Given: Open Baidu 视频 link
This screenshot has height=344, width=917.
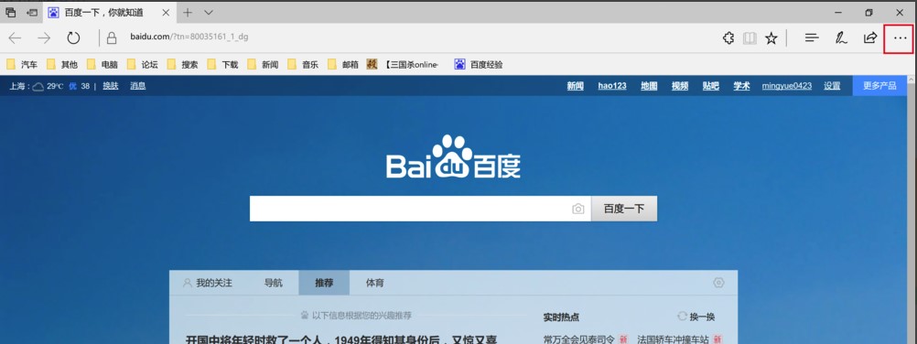Looking at the screenshot, I should [x=680, y=86].
